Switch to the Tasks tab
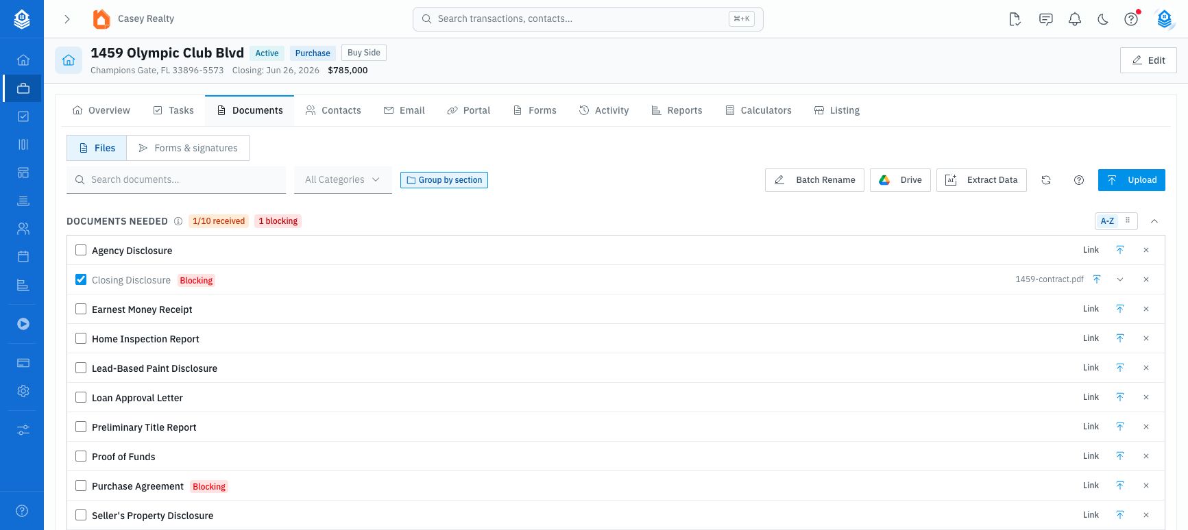This screenshot has height=530, width=1188. tap(173, 110)
